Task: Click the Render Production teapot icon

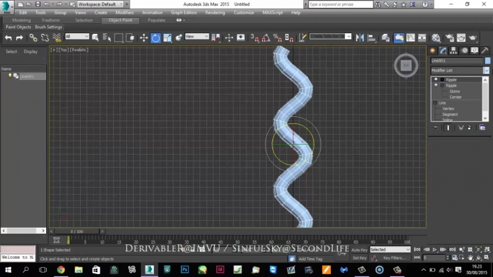Action: [x=473, y=38]
